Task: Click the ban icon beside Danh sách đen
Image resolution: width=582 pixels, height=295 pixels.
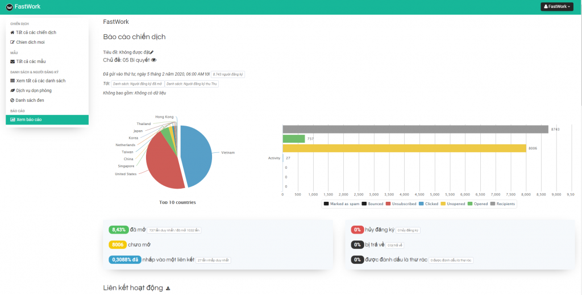Action: click(13, 100)
